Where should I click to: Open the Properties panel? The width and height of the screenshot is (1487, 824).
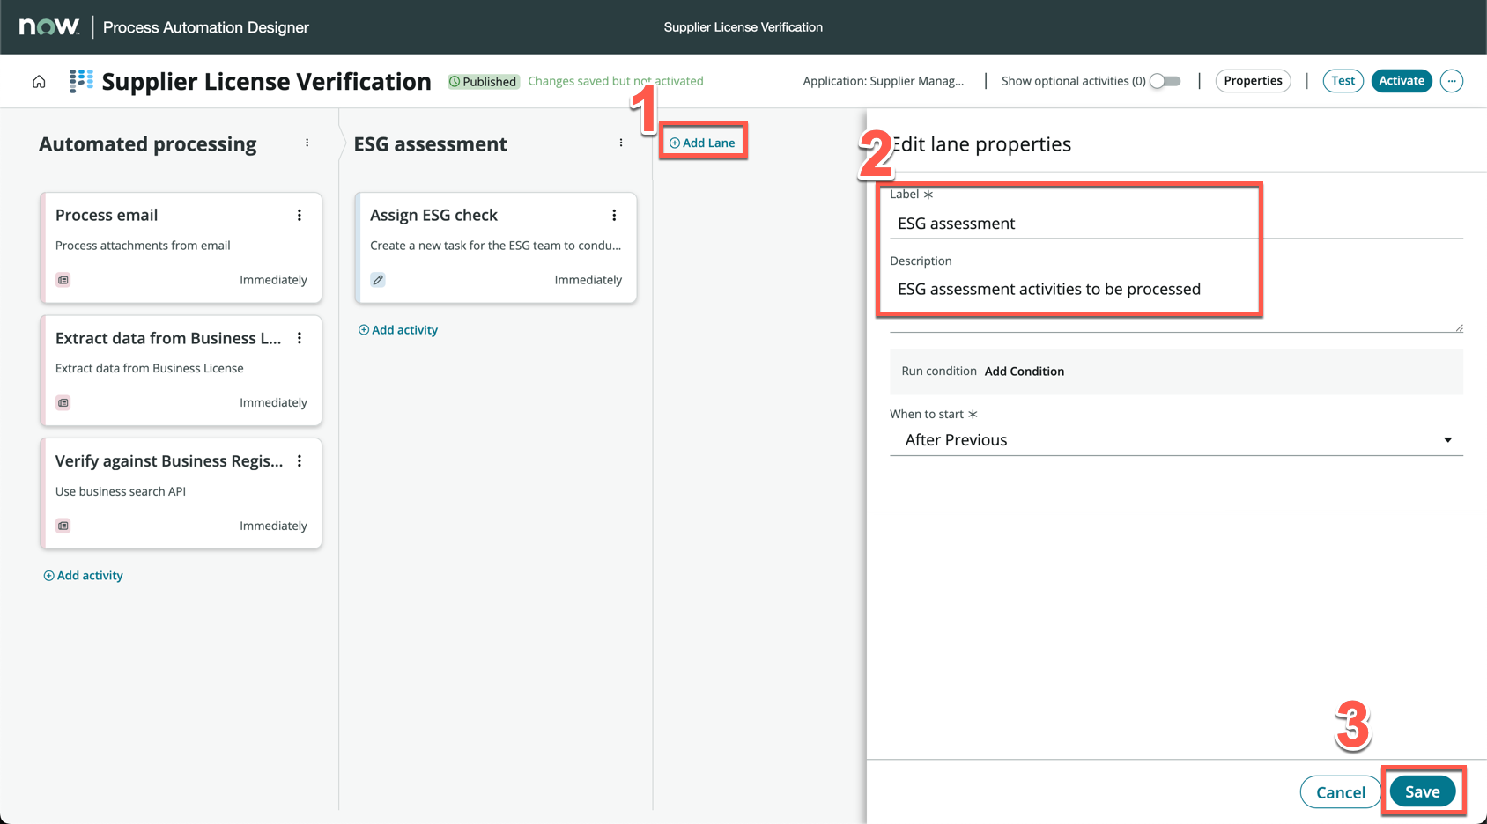[1252, 81]
